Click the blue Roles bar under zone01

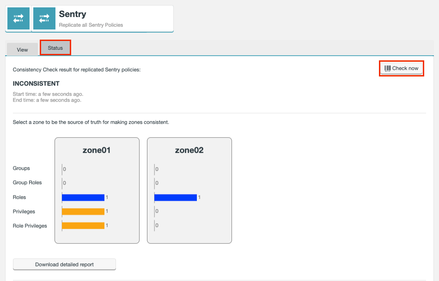pyautogui.click(x=83, y=197)
